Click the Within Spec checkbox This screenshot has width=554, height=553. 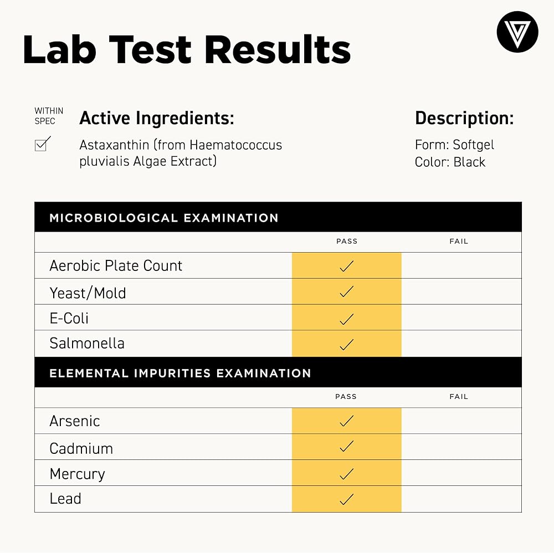[42, 145]
